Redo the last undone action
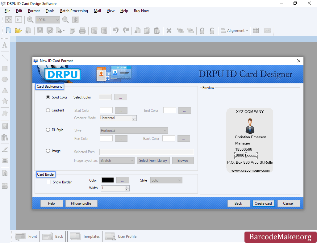 pos(126,31)
